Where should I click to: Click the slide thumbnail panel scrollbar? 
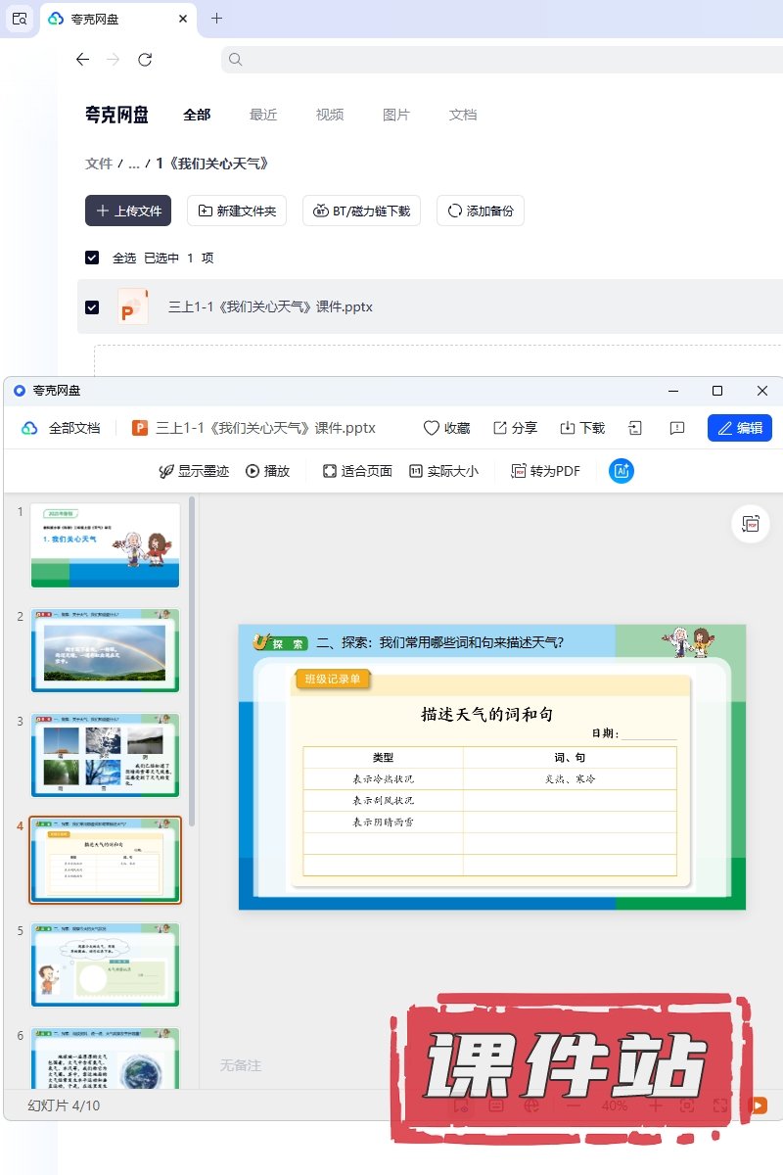coord(192,666)
